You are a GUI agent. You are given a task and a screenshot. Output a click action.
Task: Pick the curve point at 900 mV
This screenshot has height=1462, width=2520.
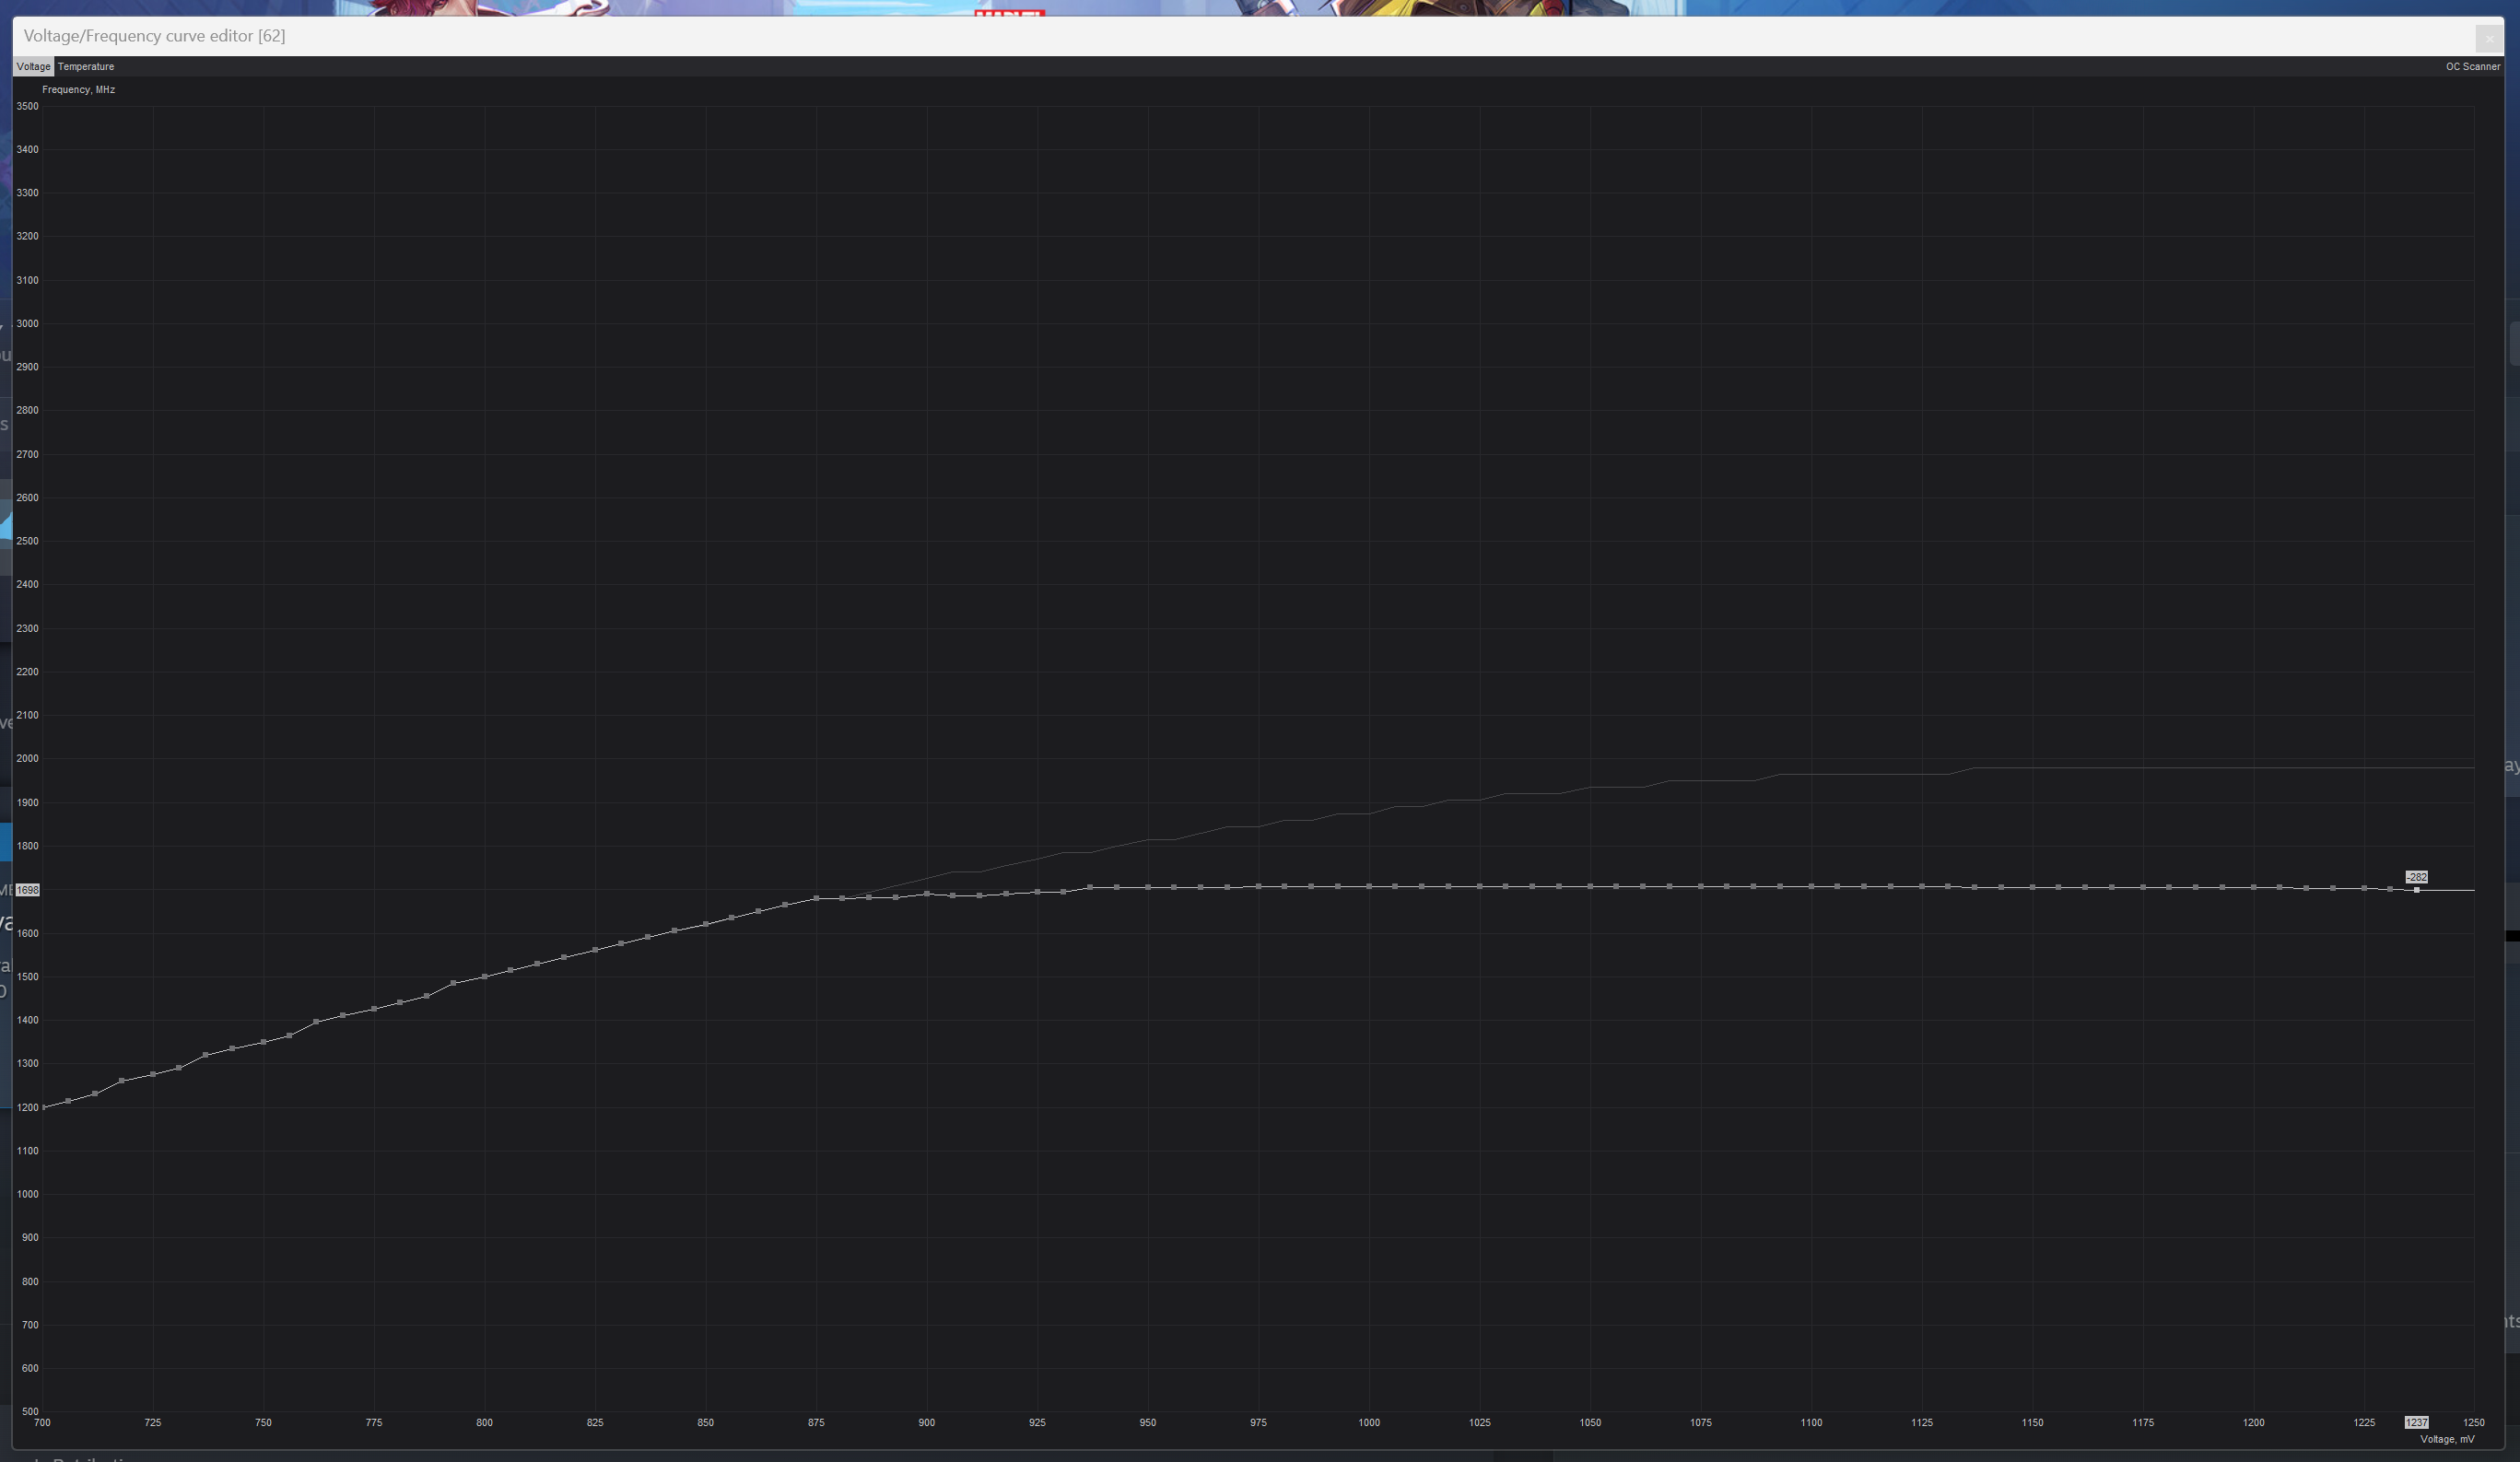(927, 893)
